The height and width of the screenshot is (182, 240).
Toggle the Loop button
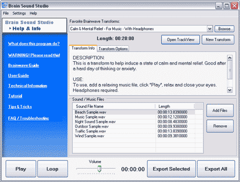(x=52, y=169)
